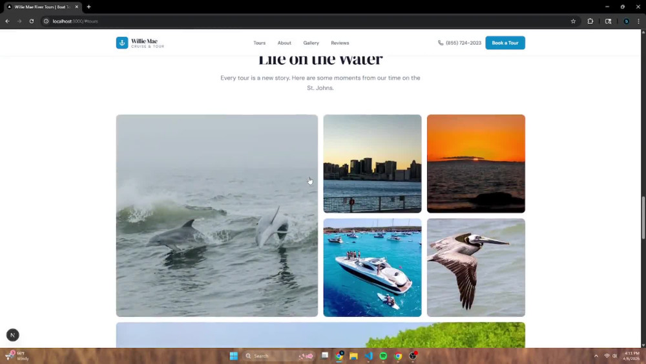Image resolution: width=646 pixels, height=364 pixels.
Task: Click the Willie Mae Cruise & Tour wordmark
Action: coord(147,43)
